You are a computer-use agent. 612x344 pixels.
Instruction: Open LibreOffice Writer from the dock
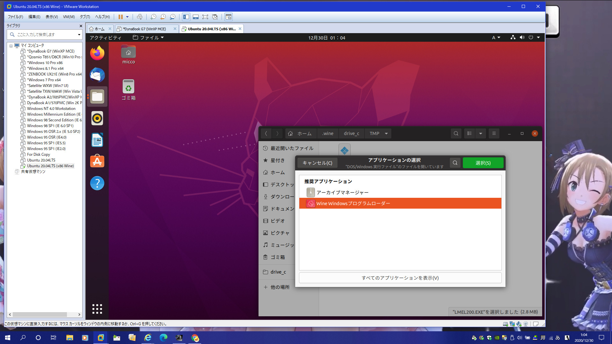97,140
